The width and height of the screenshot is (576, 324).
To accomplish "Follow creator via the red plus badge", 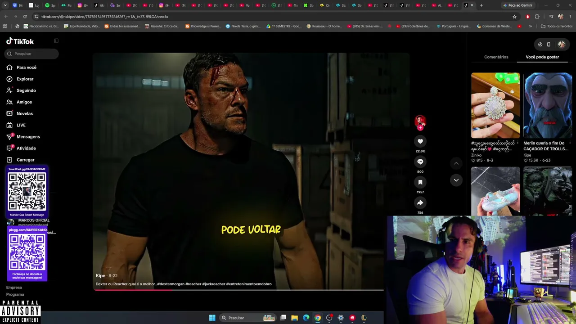I will [420, 128].
